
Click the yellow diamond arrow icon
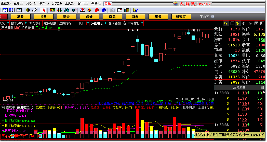(x=89, y=10)
